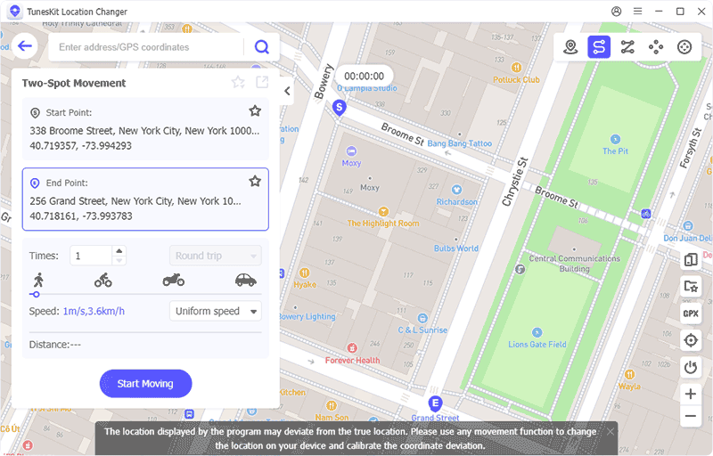Click the Start Moving button

click(x=145, y=384)
